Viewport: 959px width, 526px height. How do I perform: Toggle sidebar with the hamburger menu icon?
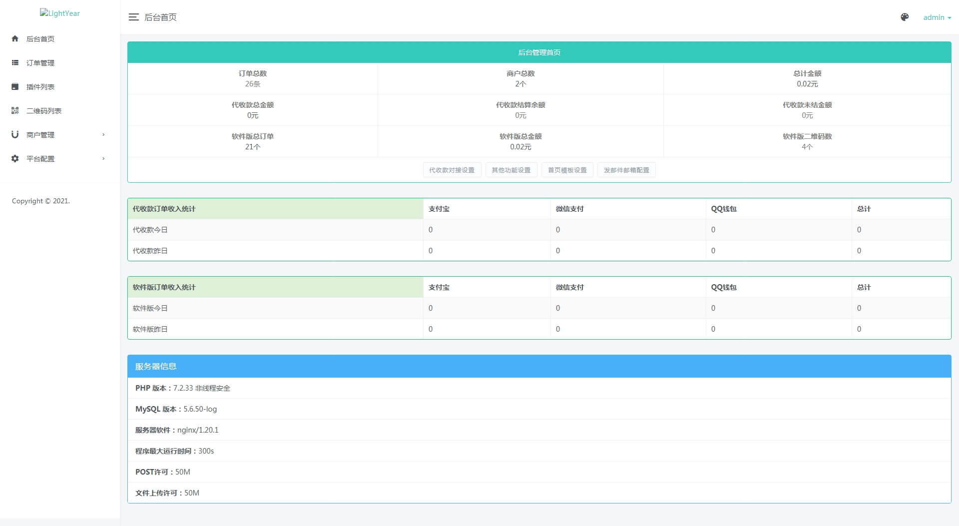[133, 17]
